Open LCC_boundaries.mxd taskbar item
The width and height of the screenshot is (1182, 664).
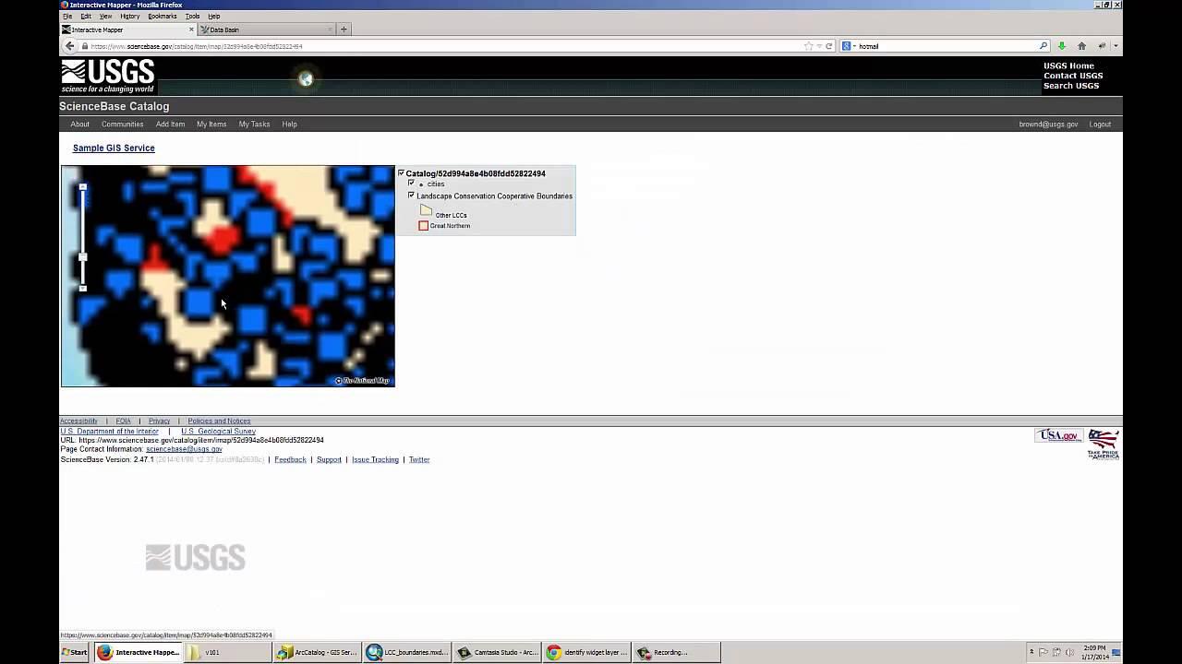[x=406, y=652]
